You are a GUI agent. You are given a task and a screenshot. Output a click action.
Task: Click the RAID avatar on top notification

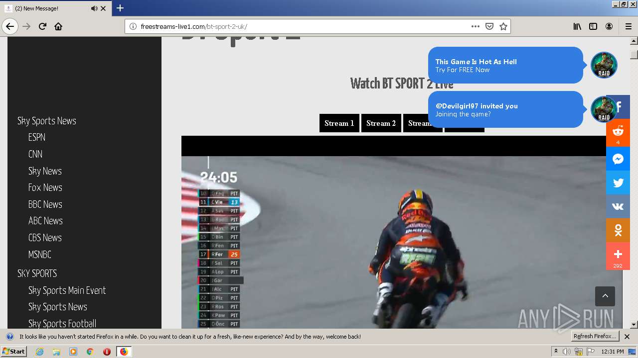pyautogui.click(x=604, y=65)
